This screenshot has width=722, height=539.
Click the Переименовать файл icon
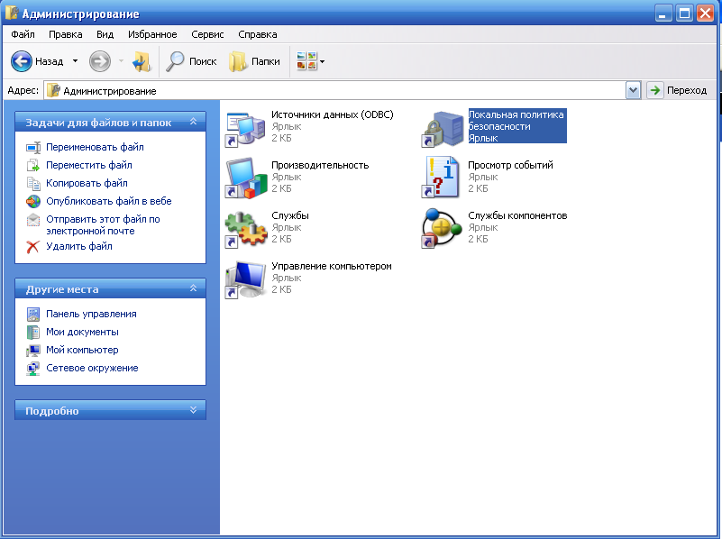(x=33, y=148)
